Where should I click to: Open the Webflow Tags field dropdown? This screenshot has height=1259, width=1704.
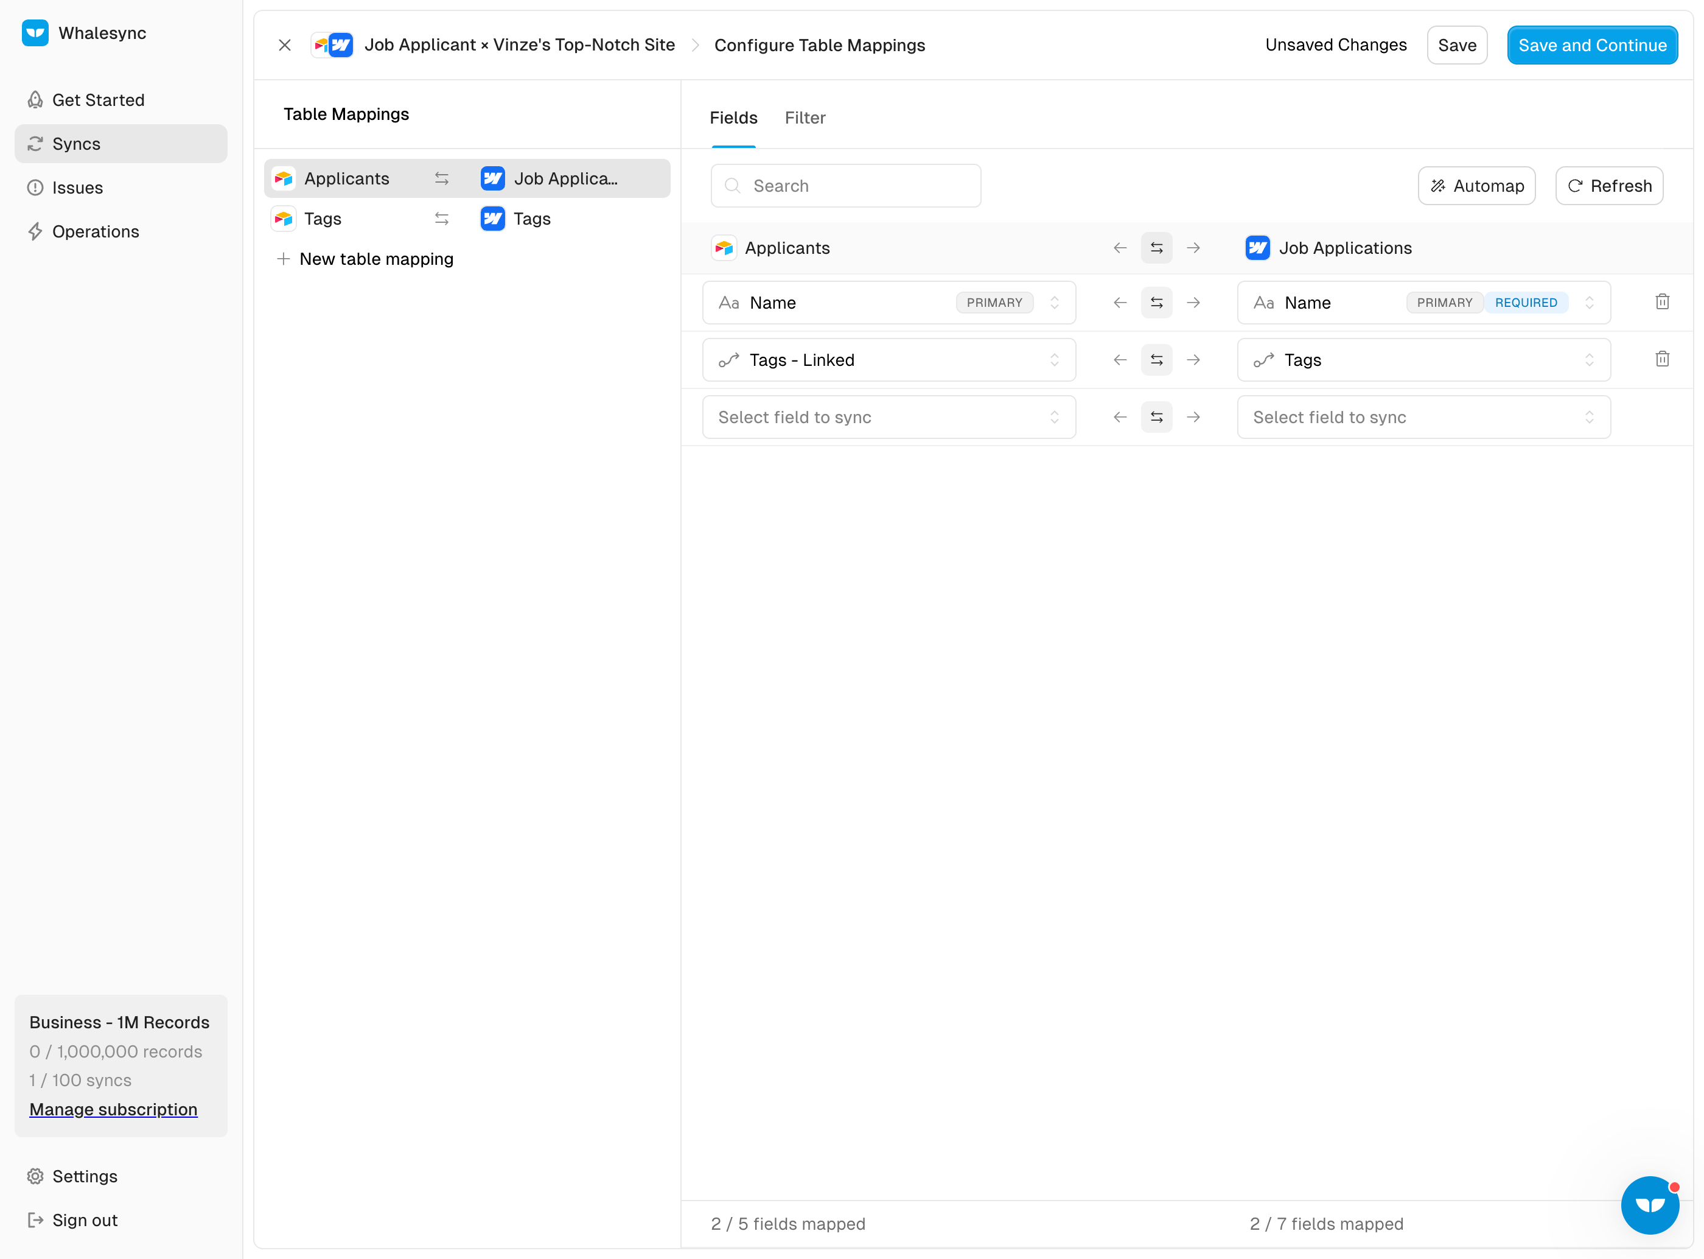(x=1423, y=360)
